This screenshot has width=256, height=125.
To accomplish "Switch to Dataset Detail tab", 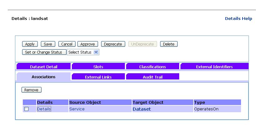I will coord(43,67).
